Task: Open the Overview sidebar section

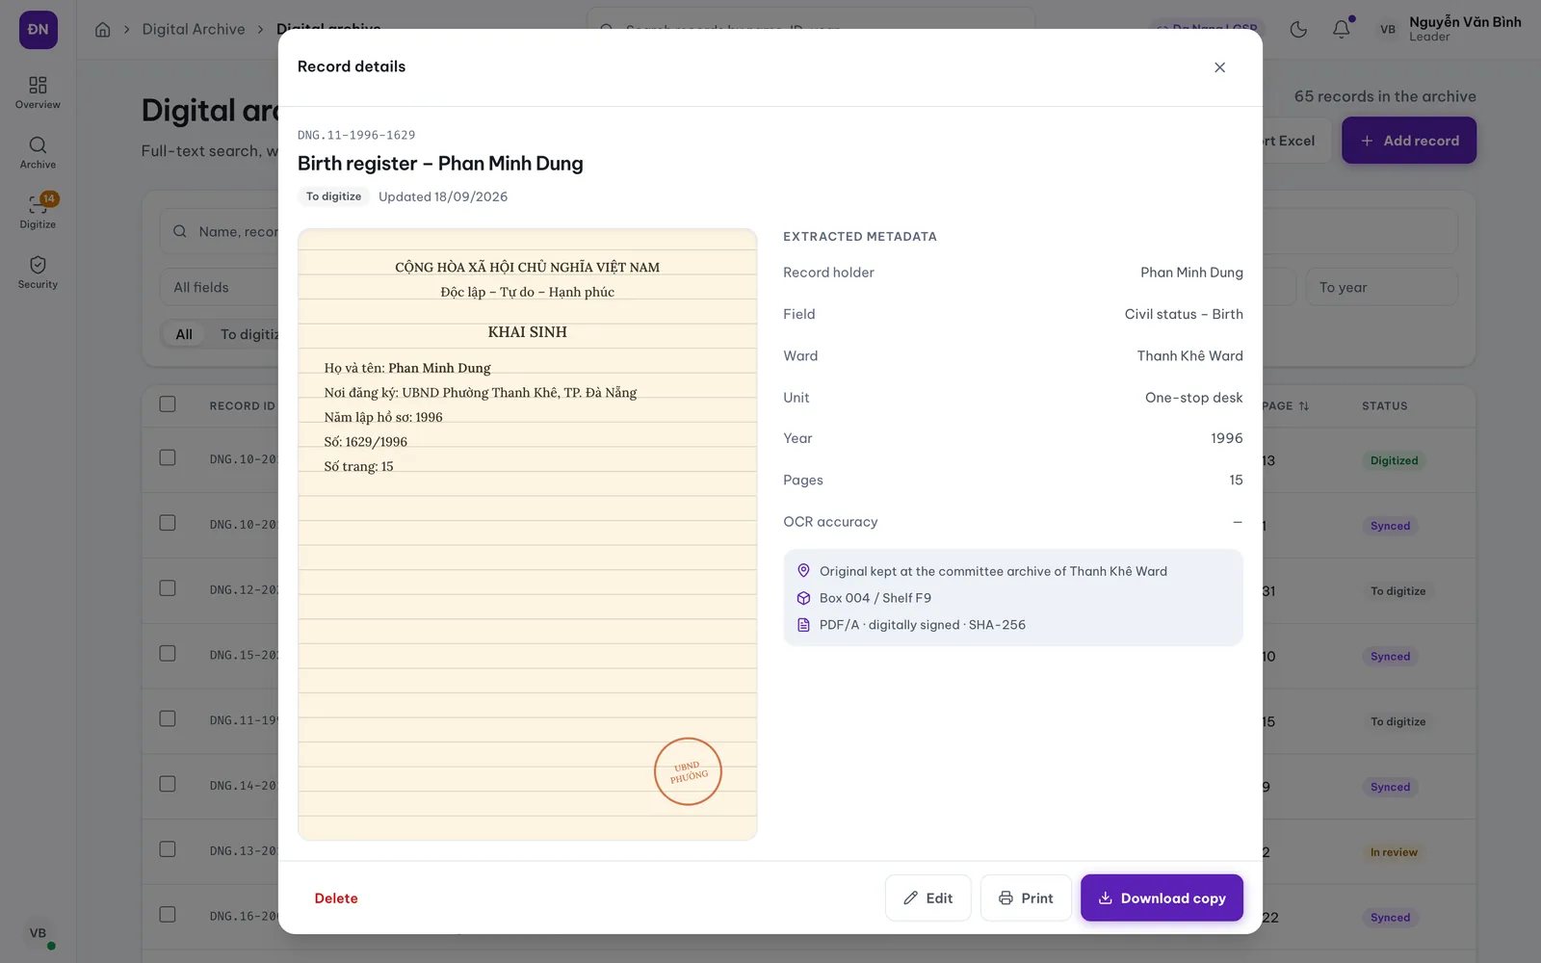Action: coord(38,92)
